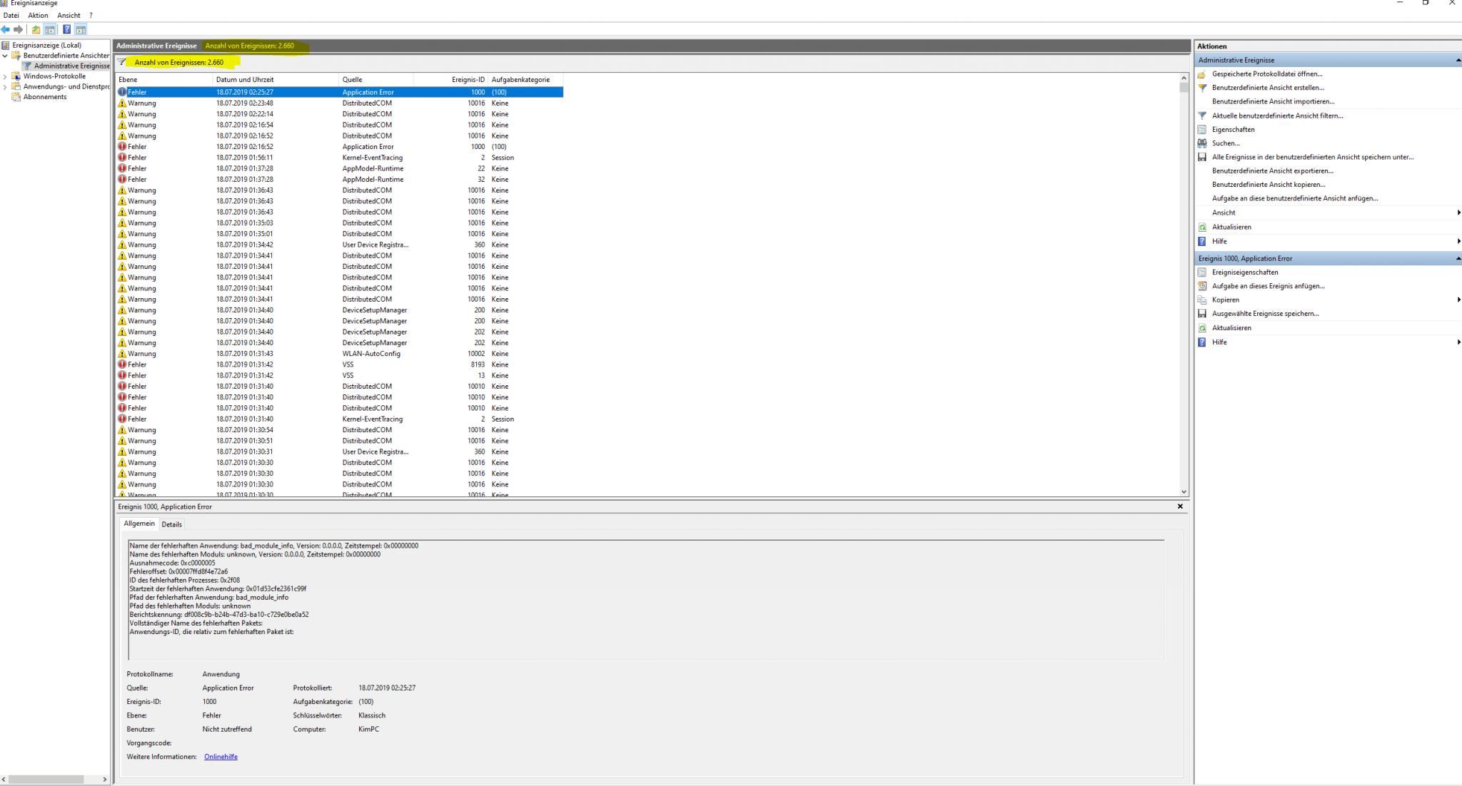
Task: Open the Onlinehilfe link
Action: (x=221, y=757)
